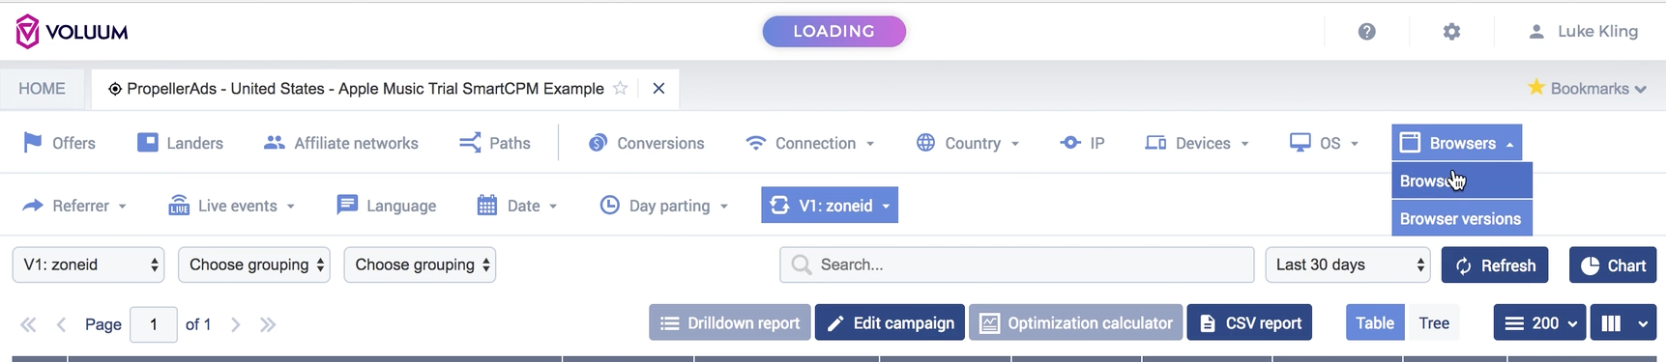The image size is (1666, 362).
Task: Select Browser versions menu entry
Action: [1461, 218]
